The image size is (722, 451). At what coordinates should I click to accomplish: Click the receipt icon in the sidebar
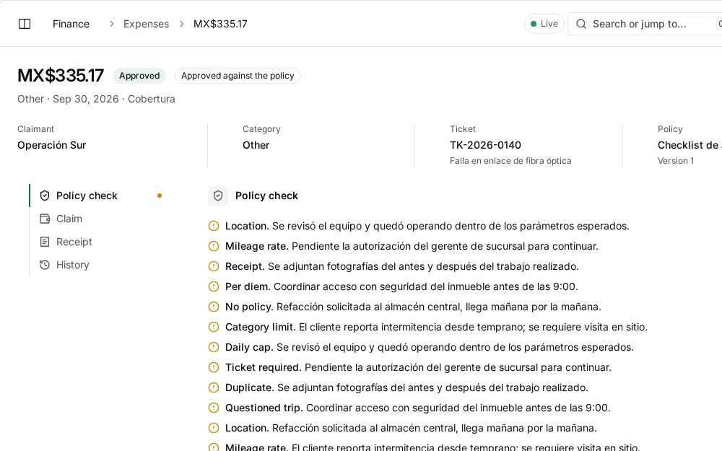[45, 242]
